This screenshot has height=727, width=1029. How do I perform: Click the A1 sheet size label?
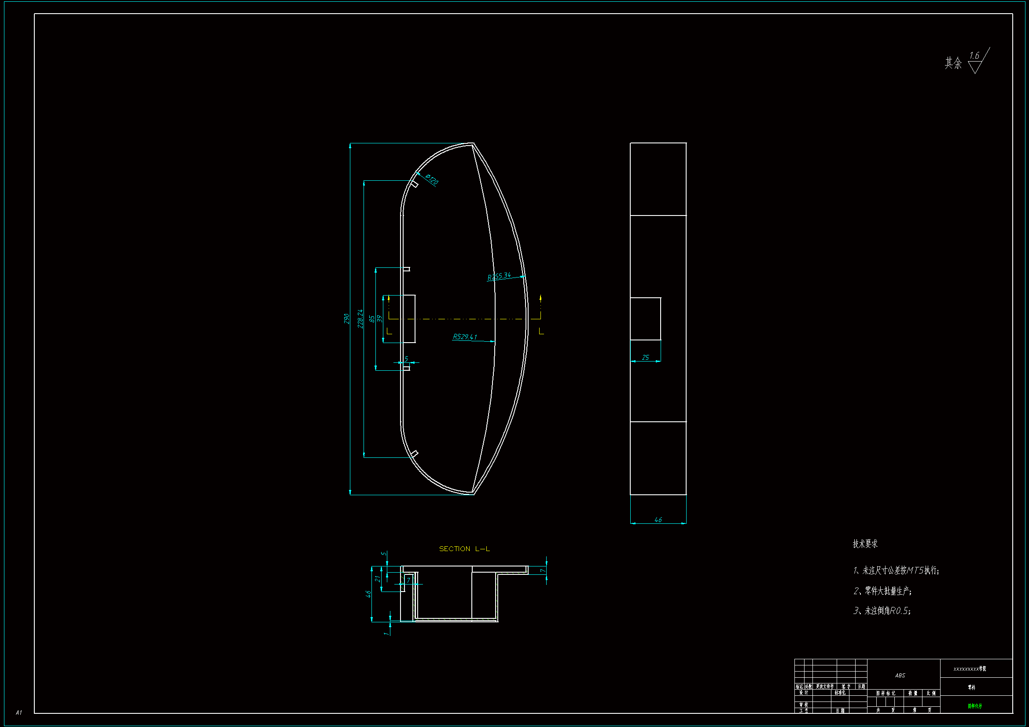pos(19,712)
